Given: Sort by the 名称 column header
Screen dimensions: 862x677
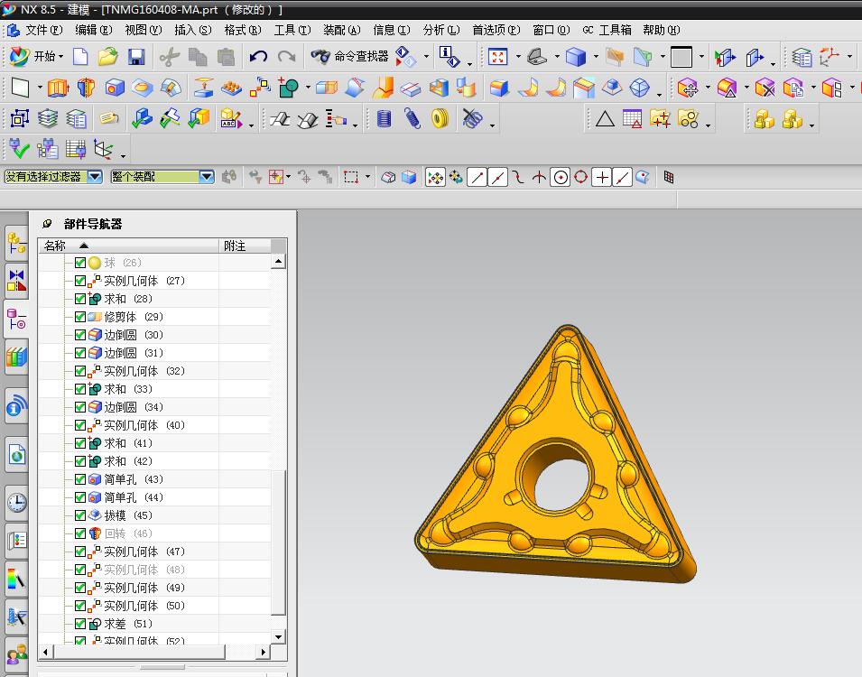Looking at the screenshot, I should tap(128, 246).
